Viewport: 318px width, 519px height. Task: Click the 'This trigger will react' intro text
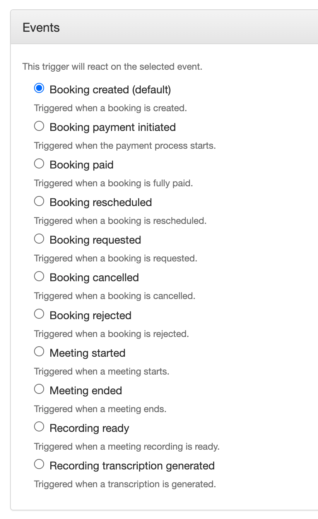pyautogui.click(x=112, y=67)
